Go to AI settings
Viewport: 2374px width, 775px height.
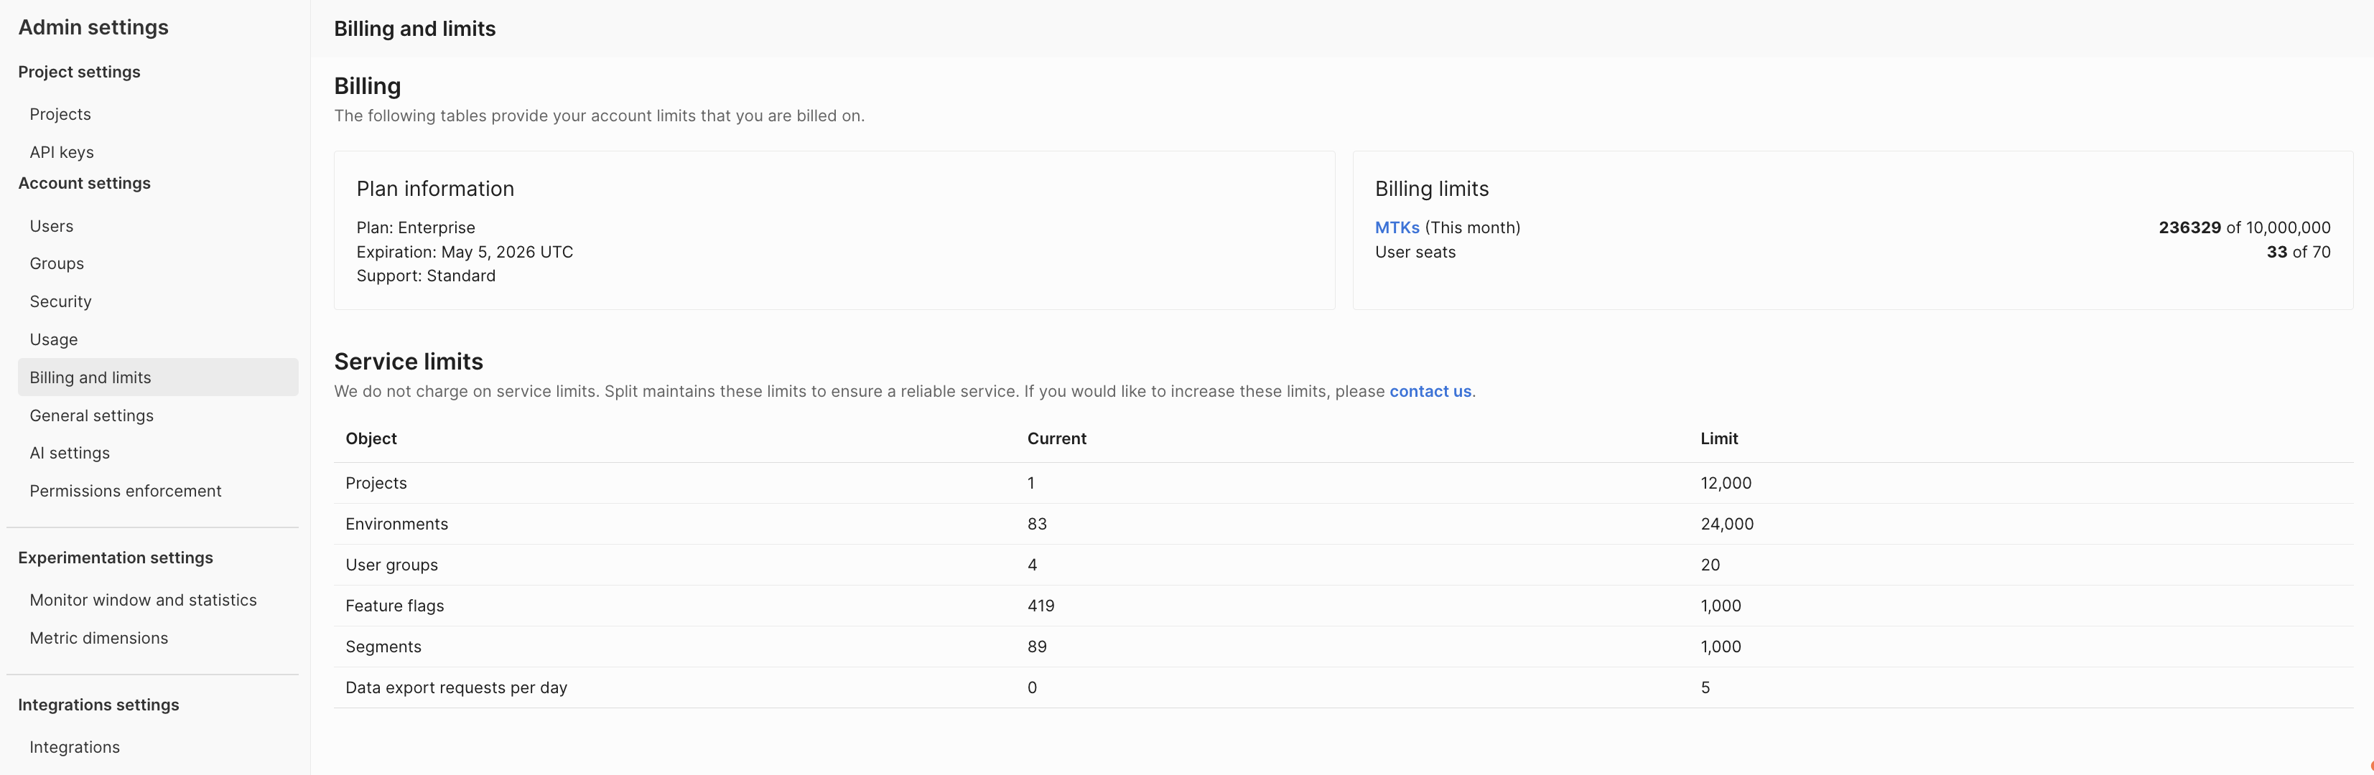(70, 453)
